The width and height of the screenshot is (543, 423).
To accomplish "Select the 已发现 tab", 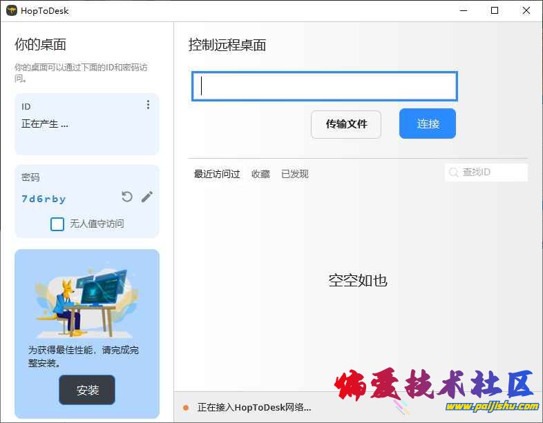I will [x=295, y=174].
